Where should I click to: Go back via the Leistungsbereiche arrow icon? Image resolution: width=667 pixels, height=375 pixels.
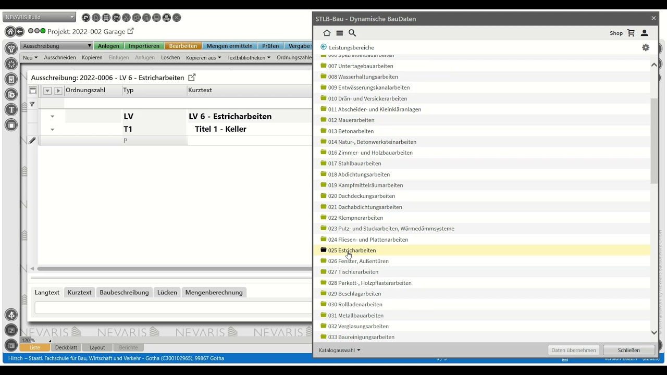(324, 47)
